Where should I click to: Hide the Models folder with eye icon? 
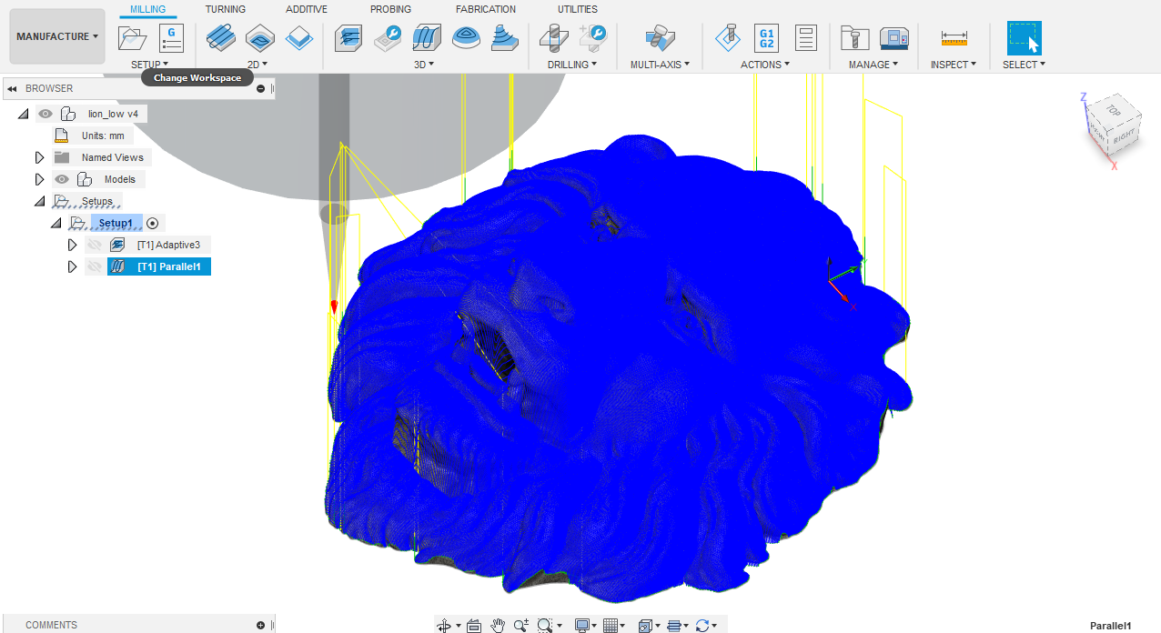(x=62, y=179)
